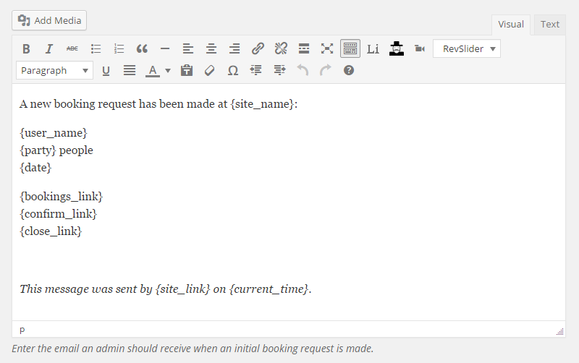Click the 'p' element path indicator
The width and height of the screenshot is (579, 363).
22,330
